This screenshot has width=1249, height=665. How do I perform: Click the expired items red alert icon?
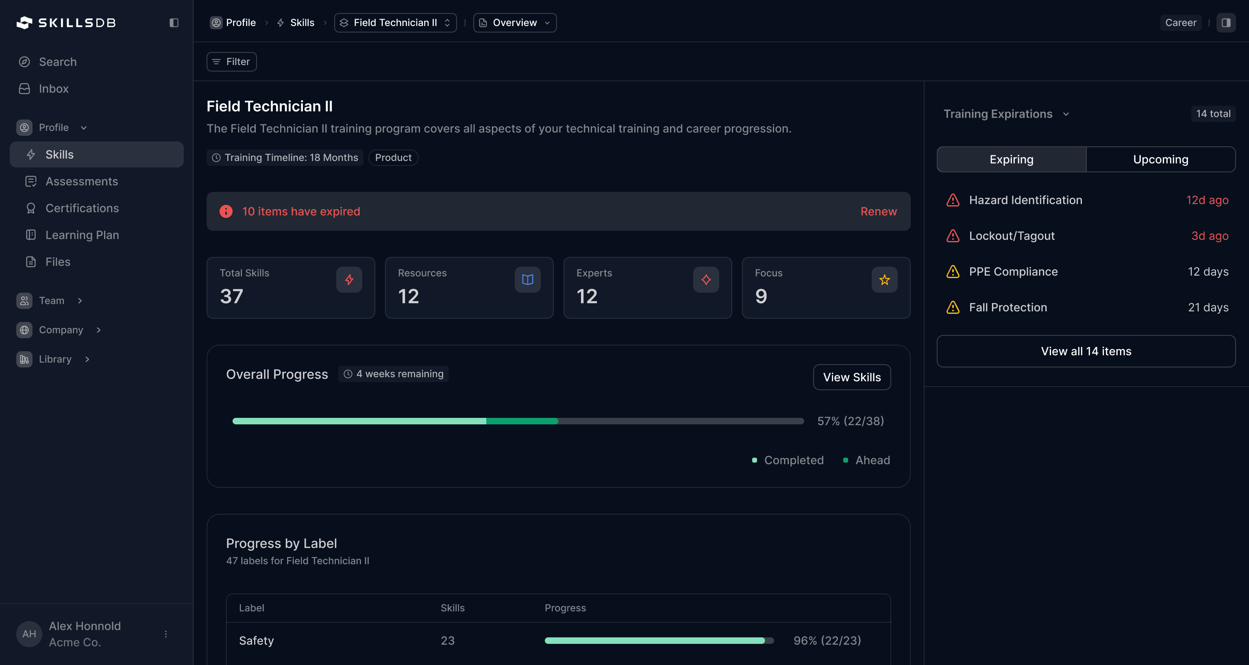coord(226,211)
